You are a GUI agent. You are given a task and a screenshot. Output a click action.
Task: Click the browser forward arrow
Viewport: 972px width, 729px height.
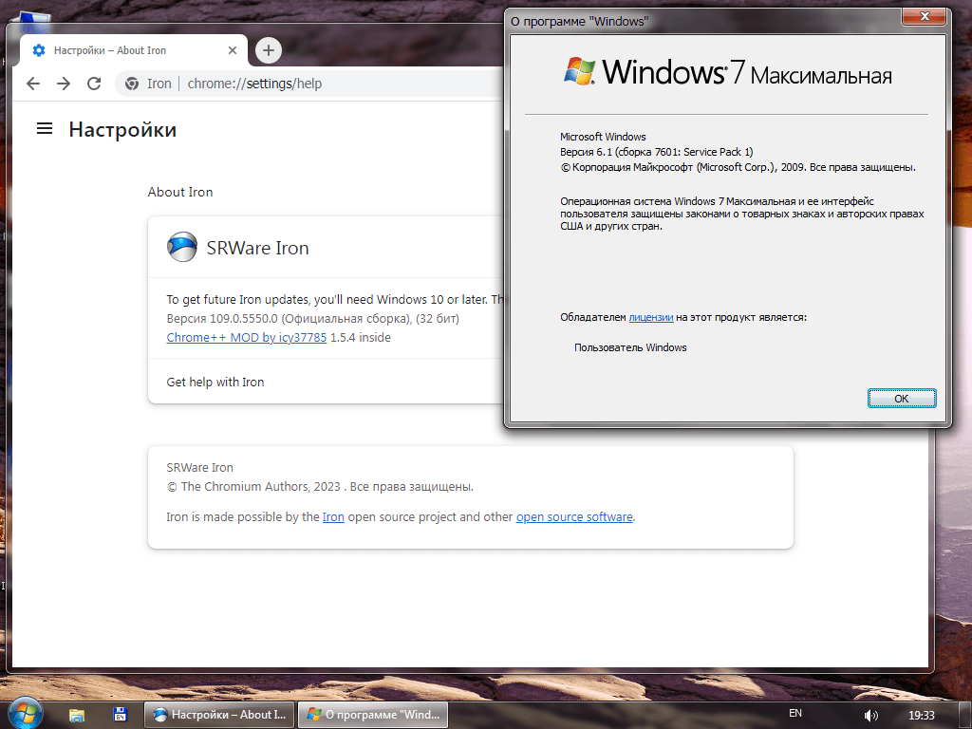64,84
